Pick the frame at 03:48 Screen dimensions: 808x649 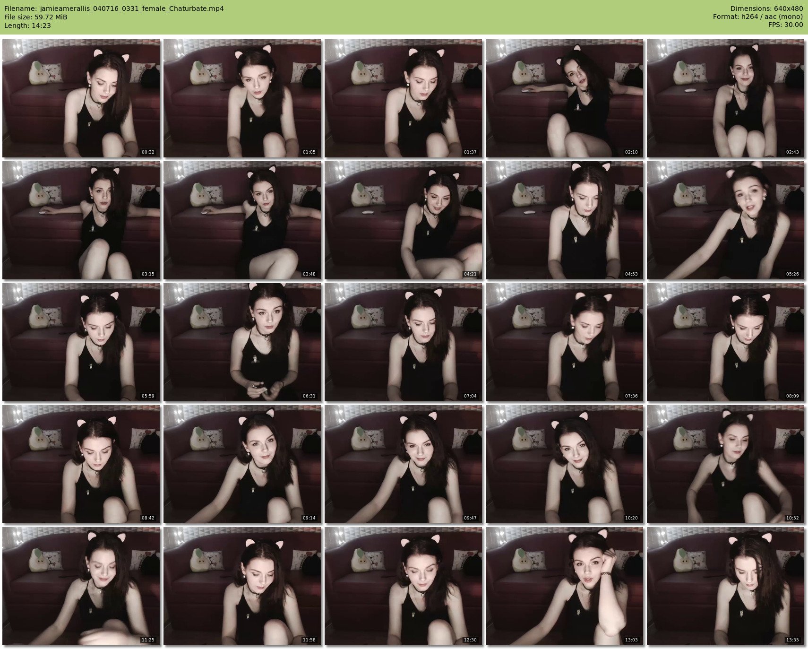pyautogui.click(x=242, y=220)
